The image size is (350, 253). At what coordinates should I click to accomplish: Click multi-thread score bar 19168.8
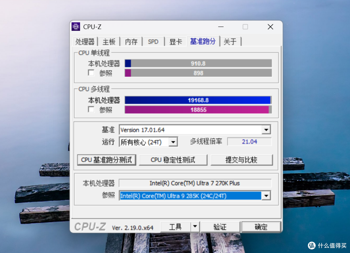(x=198, y=100)
